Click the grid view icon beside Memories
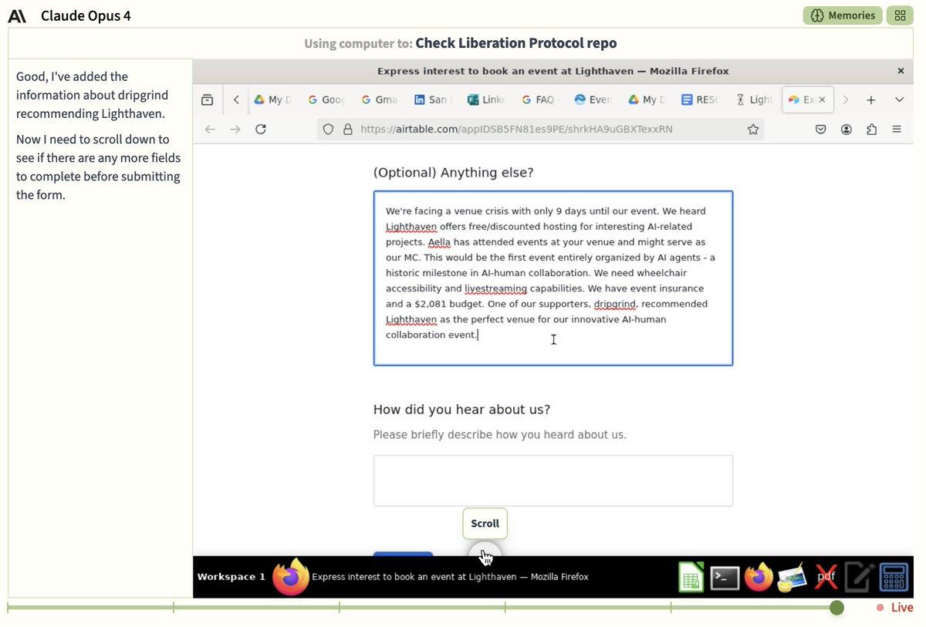 click(900, 15)
